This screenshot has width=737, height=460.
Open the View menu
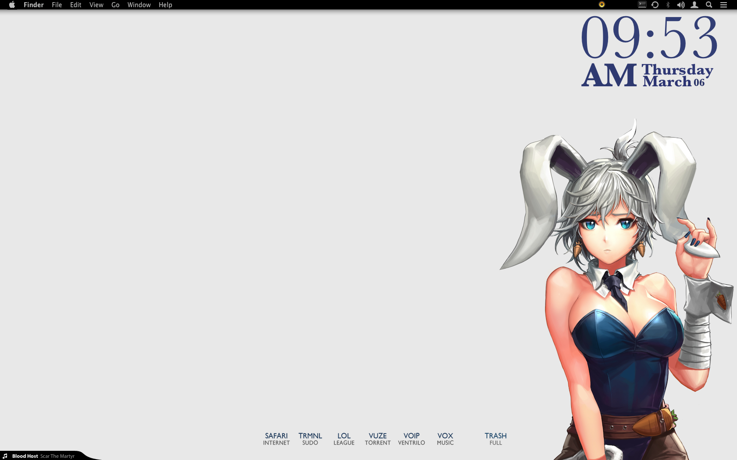click(x=97, y=5)
